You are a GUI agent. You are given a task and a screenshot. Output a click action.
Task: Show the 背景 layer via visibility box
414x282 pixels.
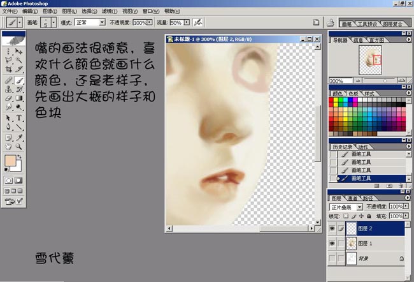point(333,258)
